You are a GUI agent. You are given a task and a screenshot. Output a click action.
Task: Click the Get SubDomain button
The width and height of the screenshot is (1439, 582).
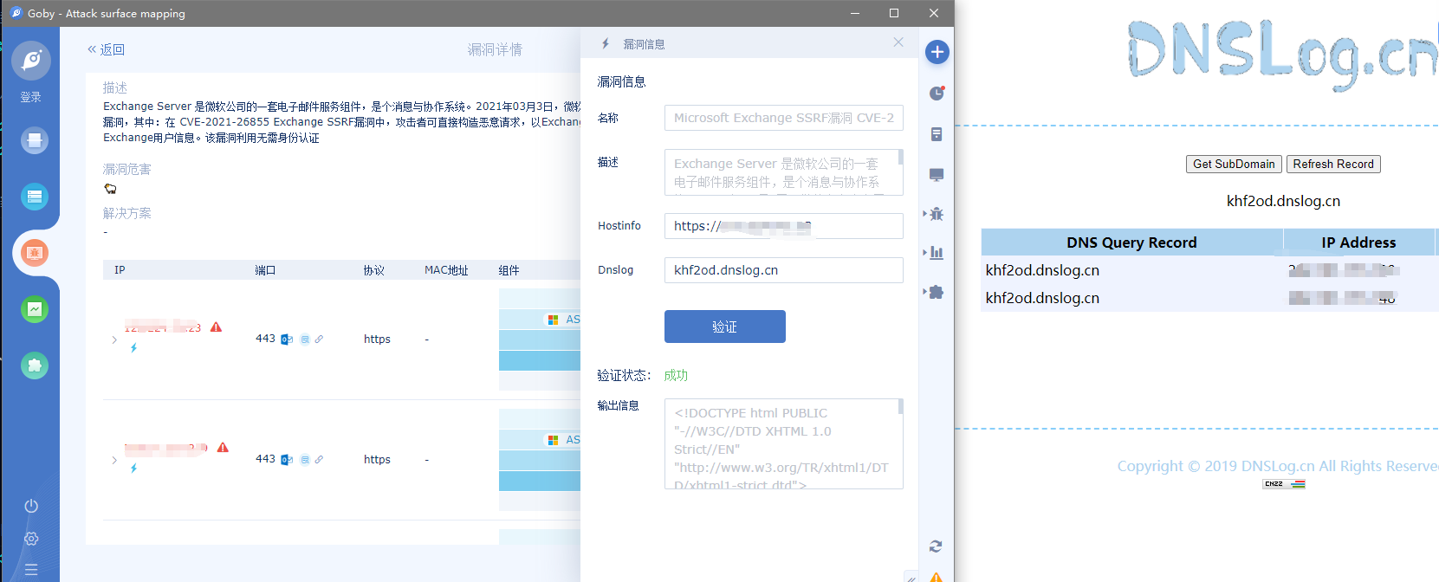[1233, 165]
